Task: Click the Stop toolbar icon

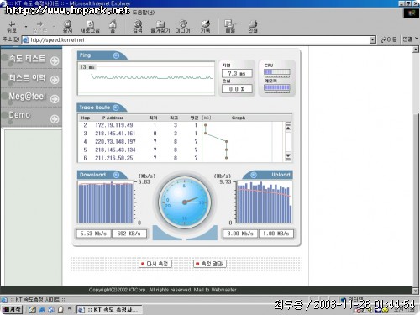Action: 67,27
